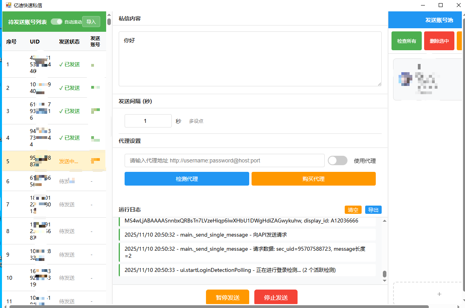Open 购买代理 to buy proxies
465x308 pixels.
tap(313, 179)
